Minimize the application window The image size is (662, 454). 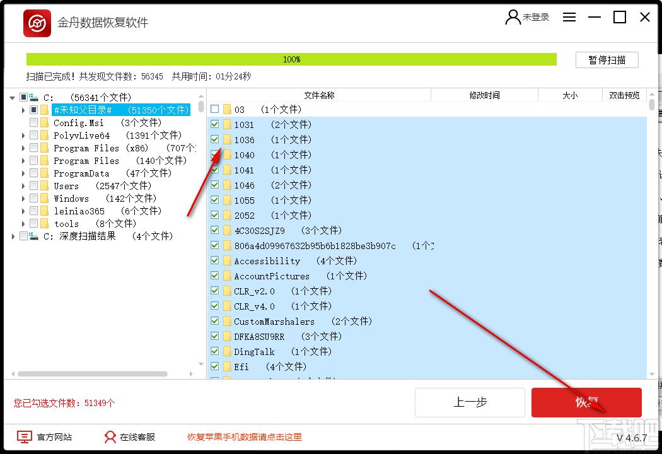595,17
